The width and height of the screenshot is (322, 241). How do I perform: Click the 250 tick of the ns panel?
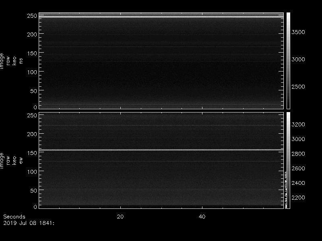point(32,16)
